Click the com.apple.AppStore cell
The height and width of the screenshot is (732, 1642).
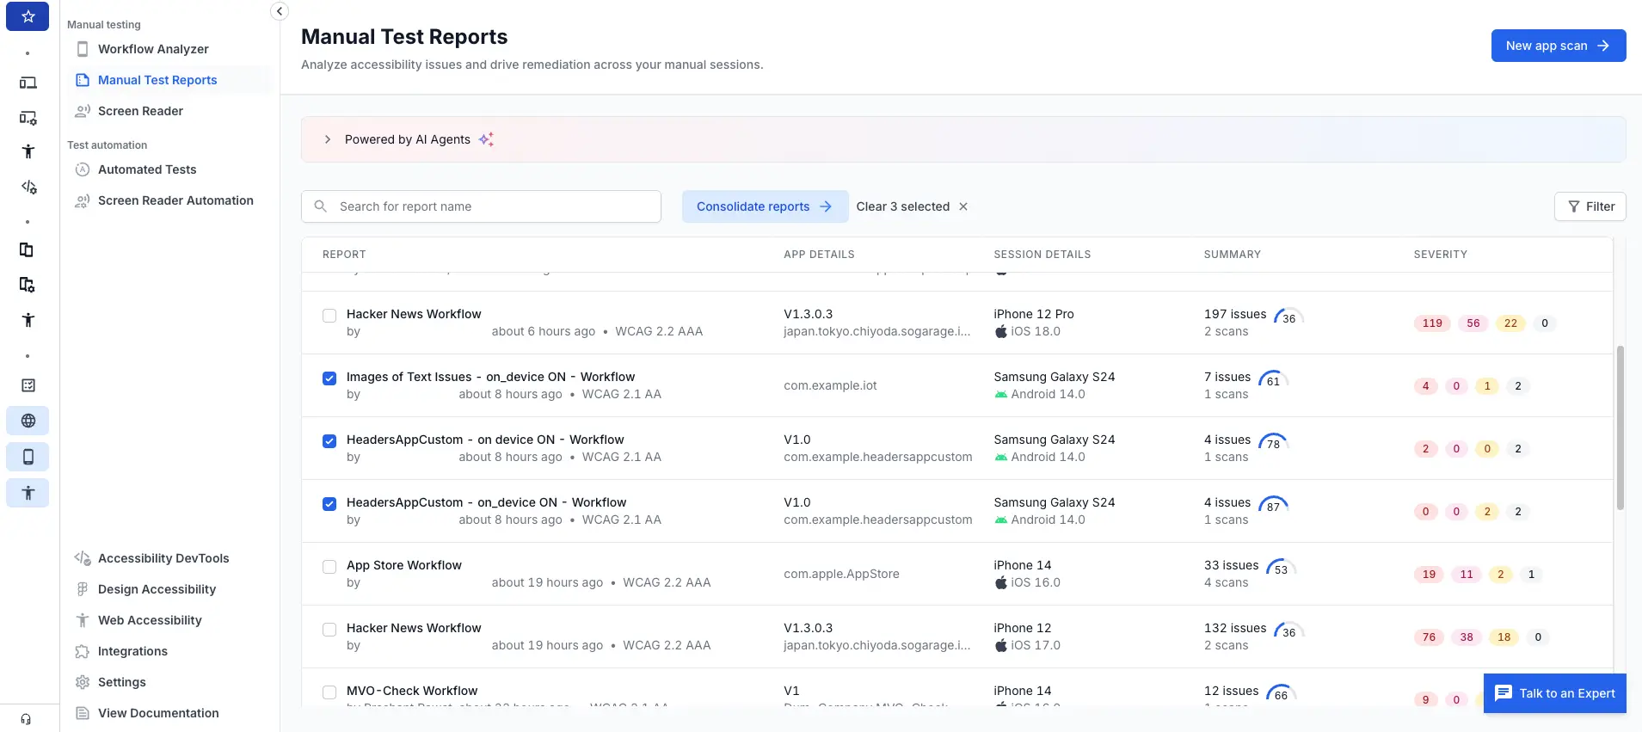tap(841, 574)
